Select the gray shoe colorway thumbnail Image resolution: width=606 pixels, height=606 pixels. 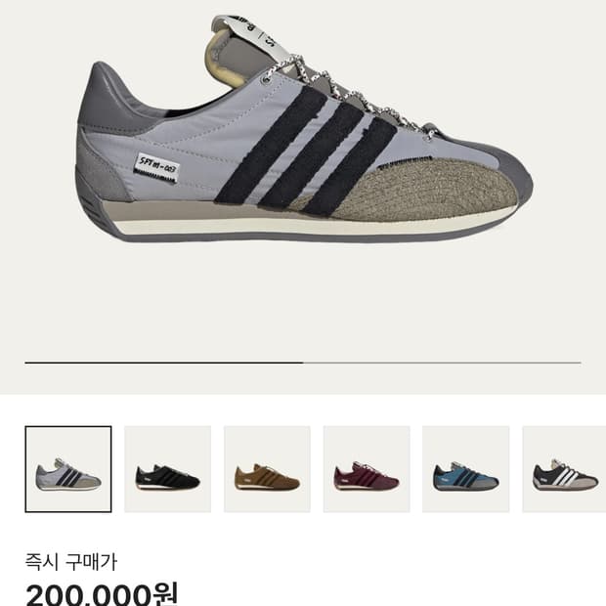pyautogui.click(x=68, y=469)
